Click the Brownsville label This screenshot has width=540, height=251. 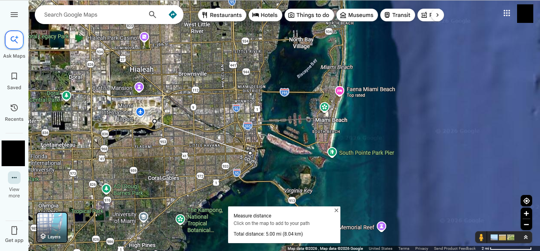[193, 74]
